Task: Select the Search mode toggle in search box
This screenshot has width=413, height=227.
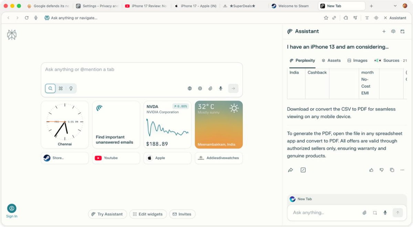Action: tap(50, 88)
